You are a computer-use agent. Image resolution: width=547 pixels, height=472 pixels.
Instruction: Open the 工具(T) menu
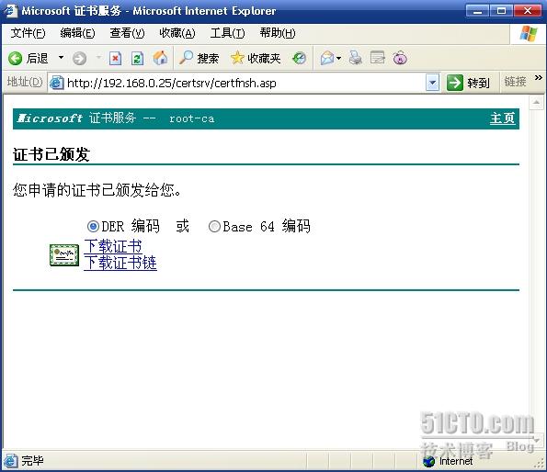click(x=227, y=33)
